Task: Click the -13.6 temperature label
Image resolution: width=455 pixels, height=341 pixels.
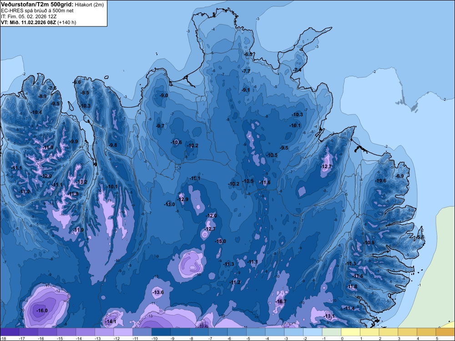Action: [158, 293]
